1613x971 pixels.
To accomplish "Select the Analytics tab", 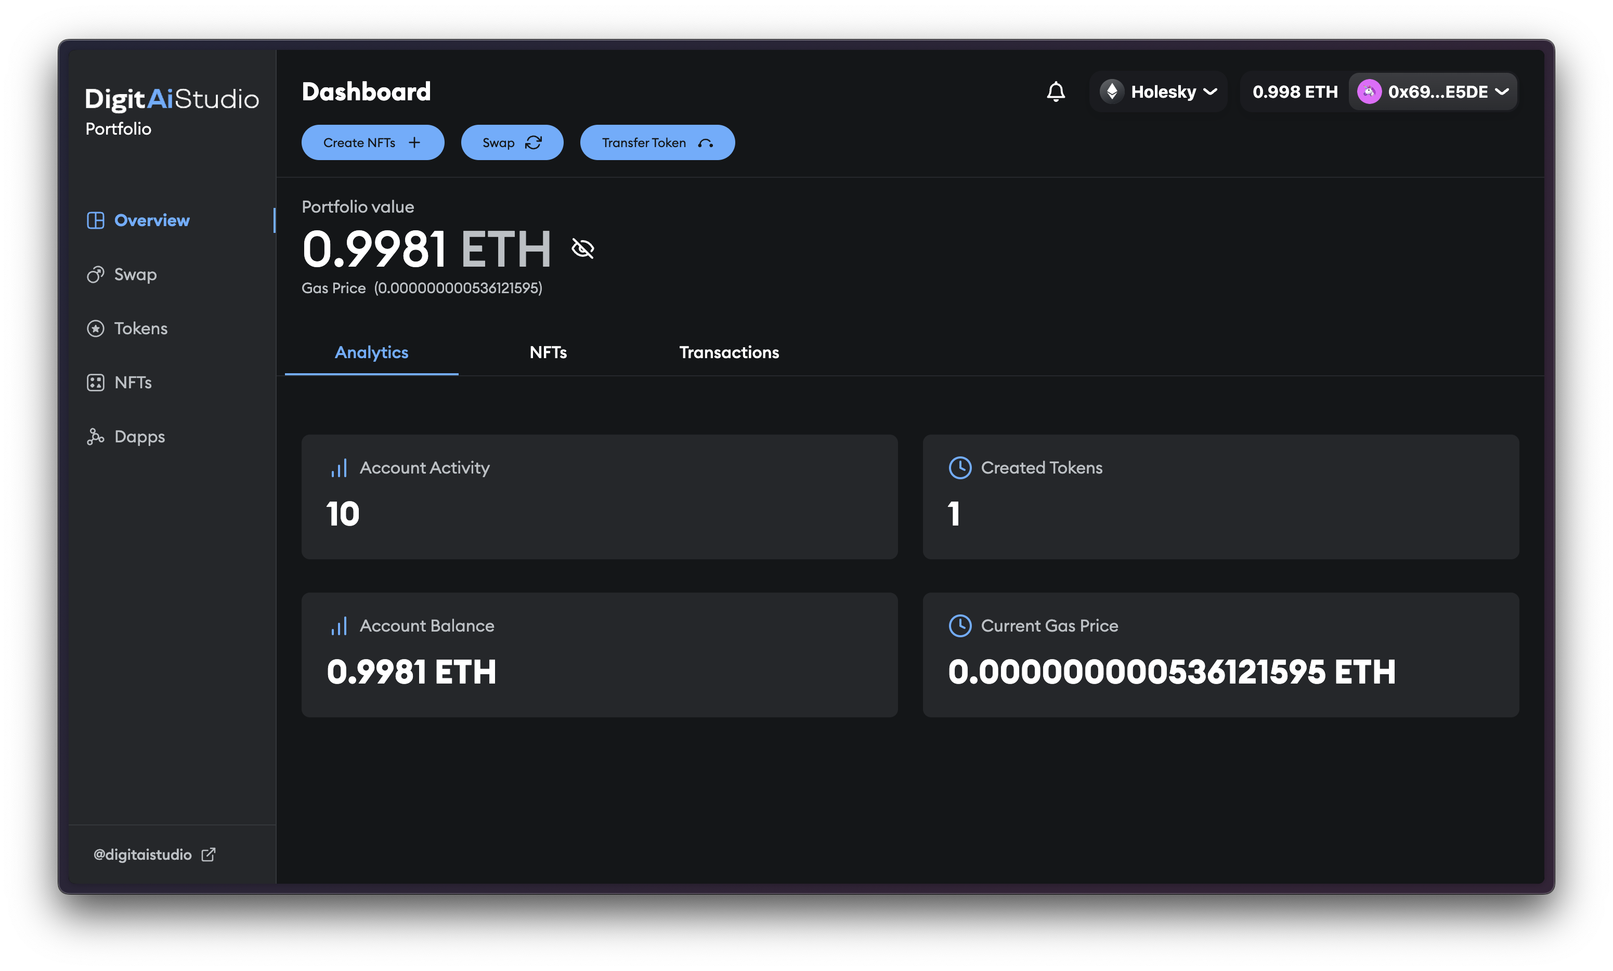I will [x=371, y=352].
